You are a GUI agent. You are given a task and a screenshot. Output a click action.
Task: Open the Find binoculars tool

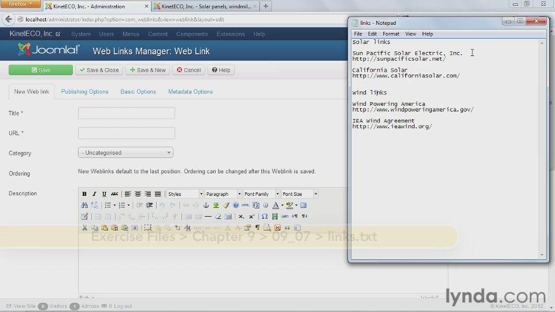click(84, 205)
